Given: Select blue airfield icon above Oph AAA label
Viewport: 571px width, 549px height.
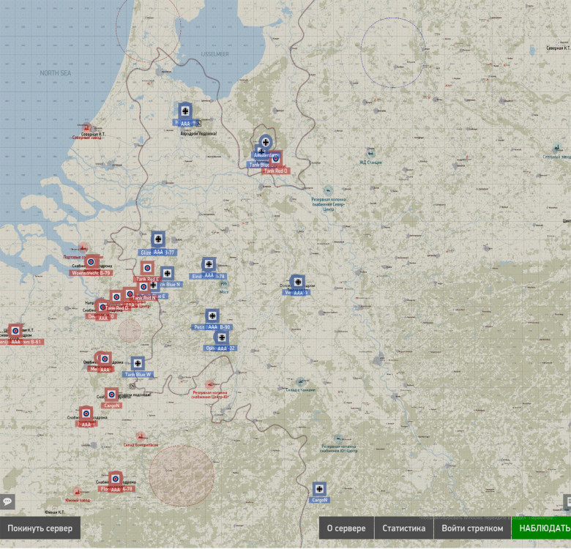Looking at the screenshot, I should (222, 337).
